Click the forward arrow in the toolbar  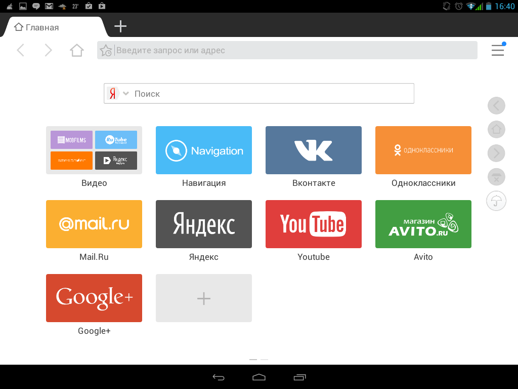(49, 50)
